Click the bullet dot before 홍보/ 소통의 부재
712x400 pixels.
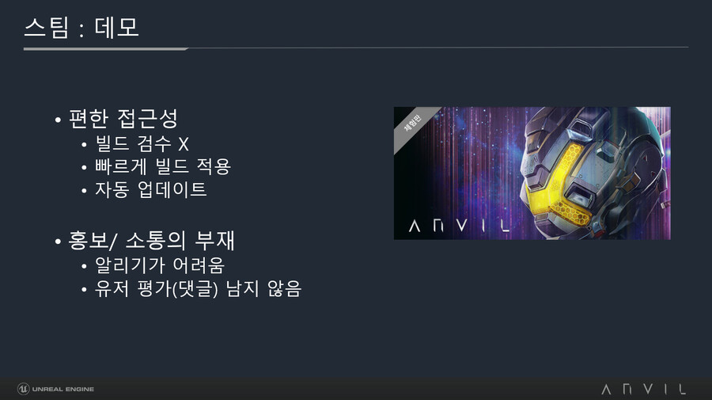tap(58, 242)
